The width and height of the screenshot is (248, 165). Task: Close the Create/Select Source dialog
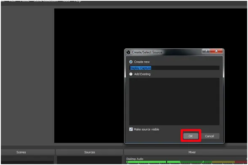click(x=216, y=51)
